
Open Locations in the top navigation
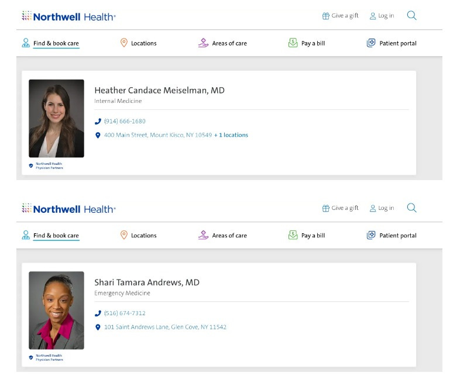click(144, 43)
